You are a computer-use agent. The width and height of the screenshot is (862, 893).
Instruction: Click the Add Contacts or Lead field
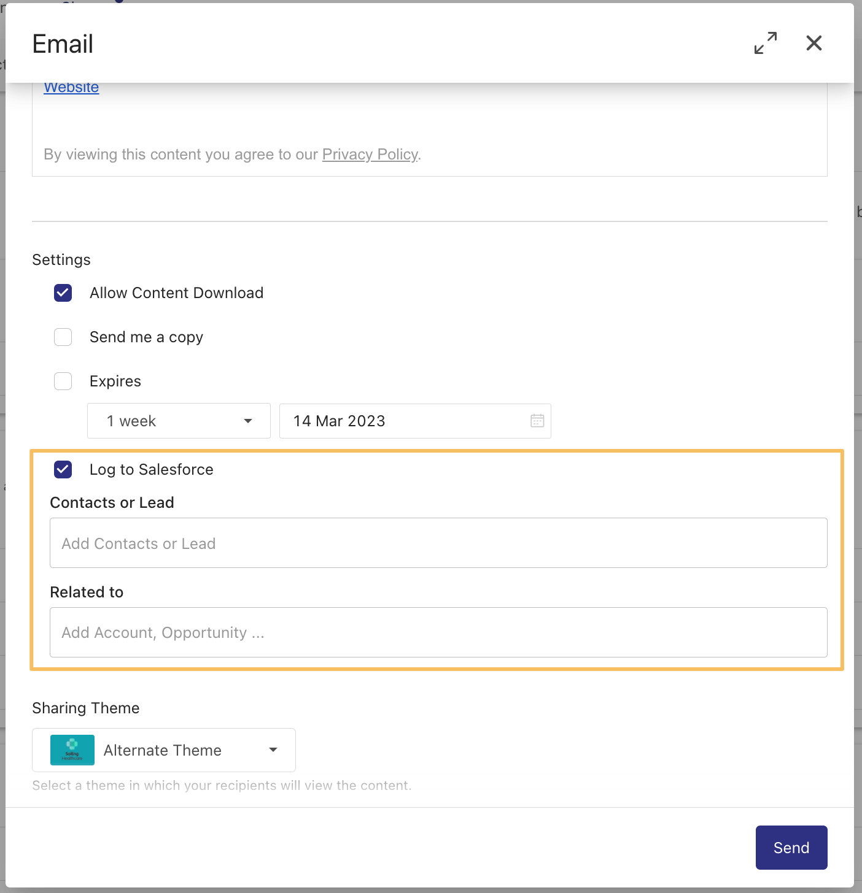438,543
